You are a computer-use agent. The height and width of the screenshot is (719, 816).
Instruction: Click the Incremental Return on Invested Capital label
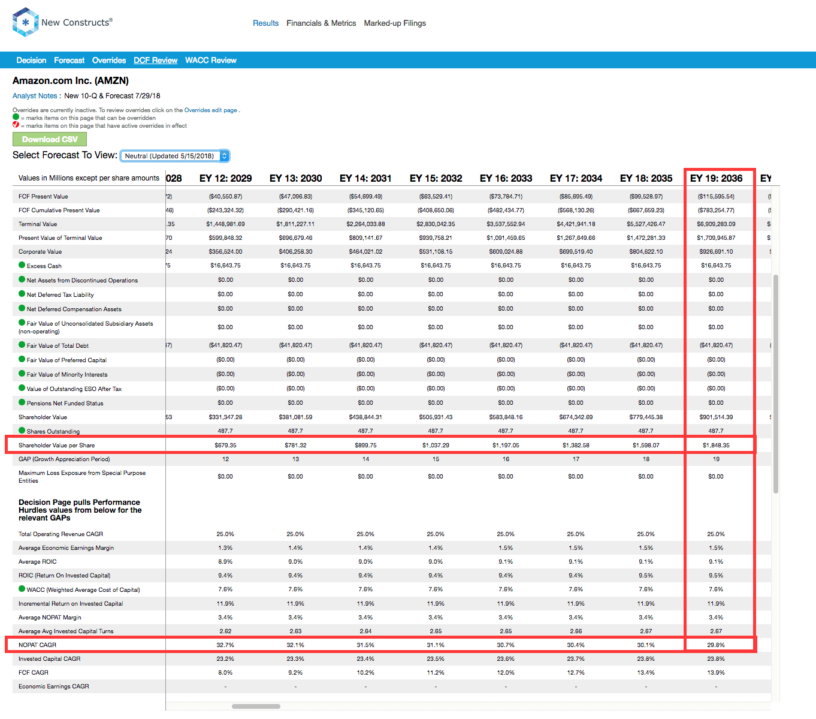[71, 603]
